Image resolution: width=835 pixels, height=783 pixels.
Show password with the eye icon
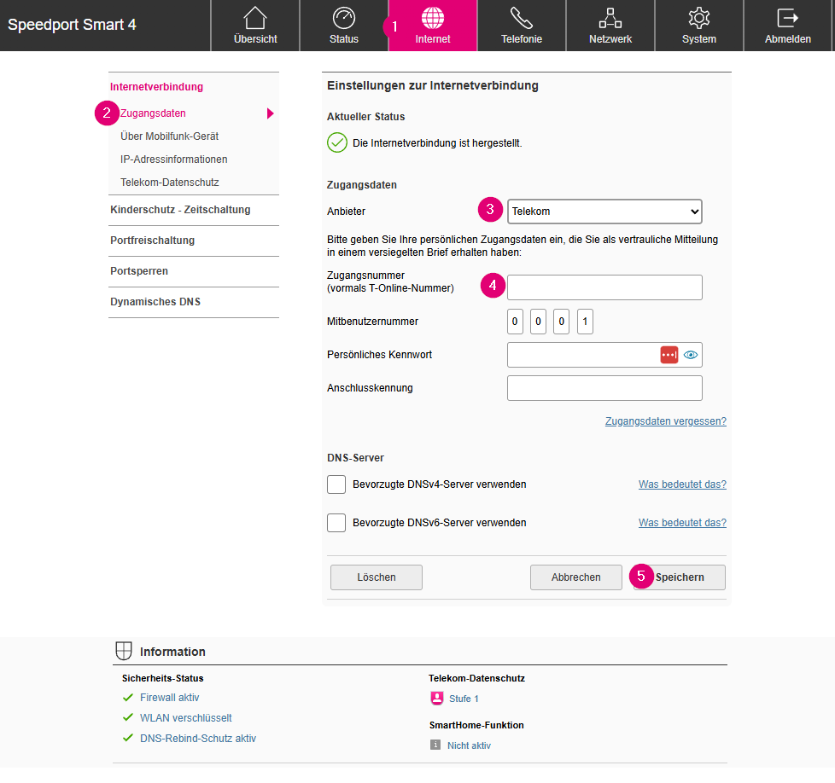pyautogui.click(x=691, y=355)
